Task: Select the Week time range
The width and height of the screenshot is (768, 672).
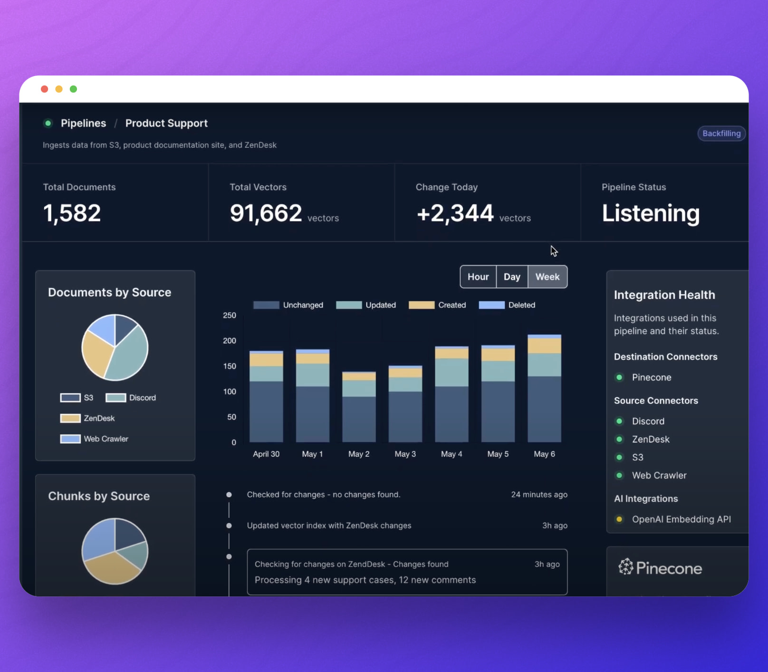Action: pos(547,277)
